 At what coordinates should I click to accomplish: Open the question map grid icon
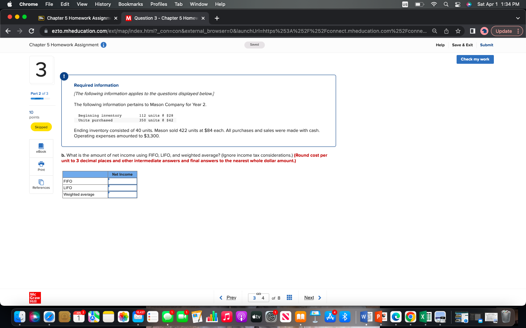pos(289,297)
